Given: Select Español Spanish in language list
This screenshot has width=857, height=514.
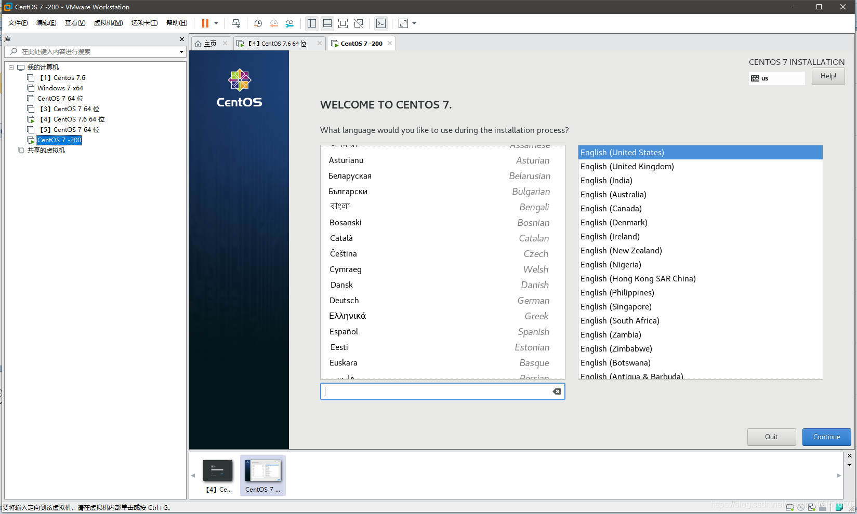Looking at the screenshot, I should coord(443,332).
